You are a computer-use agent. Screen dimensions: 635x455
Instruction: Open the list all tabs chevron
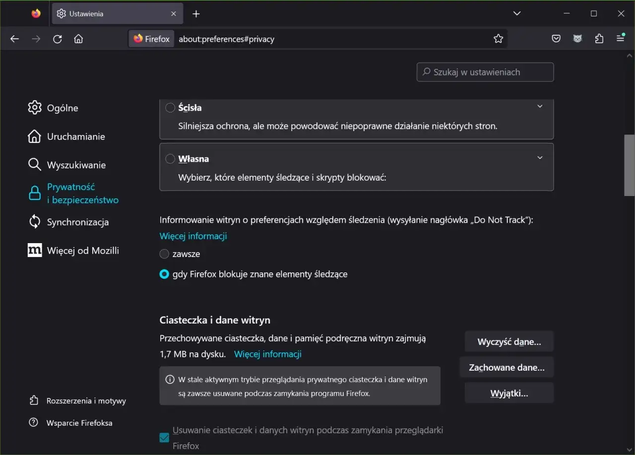(x=517, y=13)
